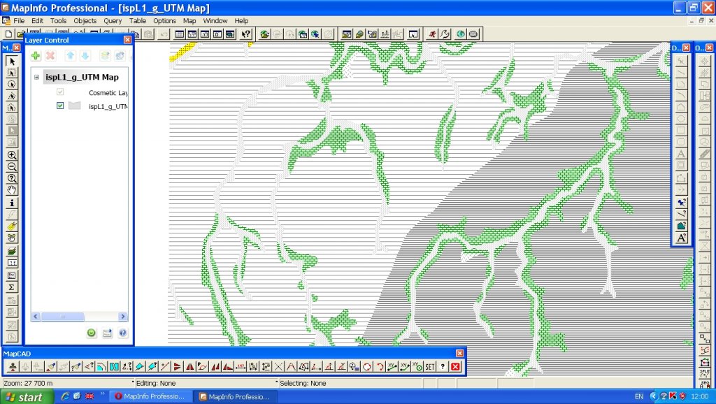716x404 pixels.
Task: Click left arrow of Layer Control scrollbar
Action: coord(36,317)
